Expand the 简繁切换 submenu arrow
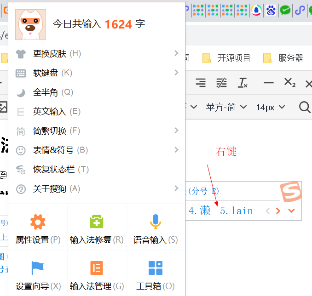 click(176, 131)
